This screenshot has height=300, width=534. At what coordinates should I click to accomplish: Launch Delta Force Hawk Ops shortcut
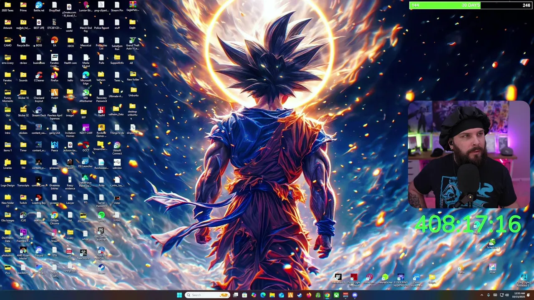(x=85, y=180)
